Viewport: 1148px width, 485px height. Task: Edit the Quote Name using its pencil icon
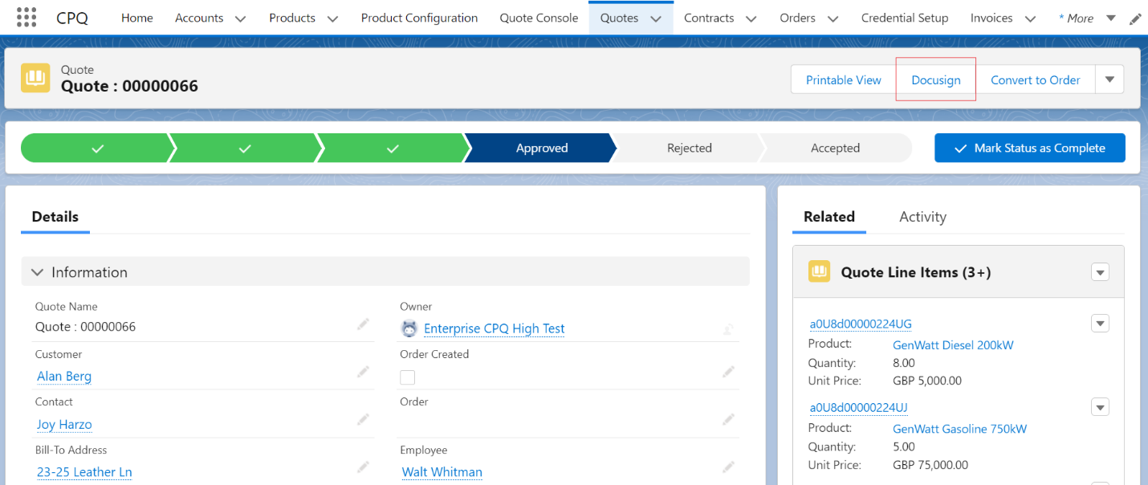[363, 324]
